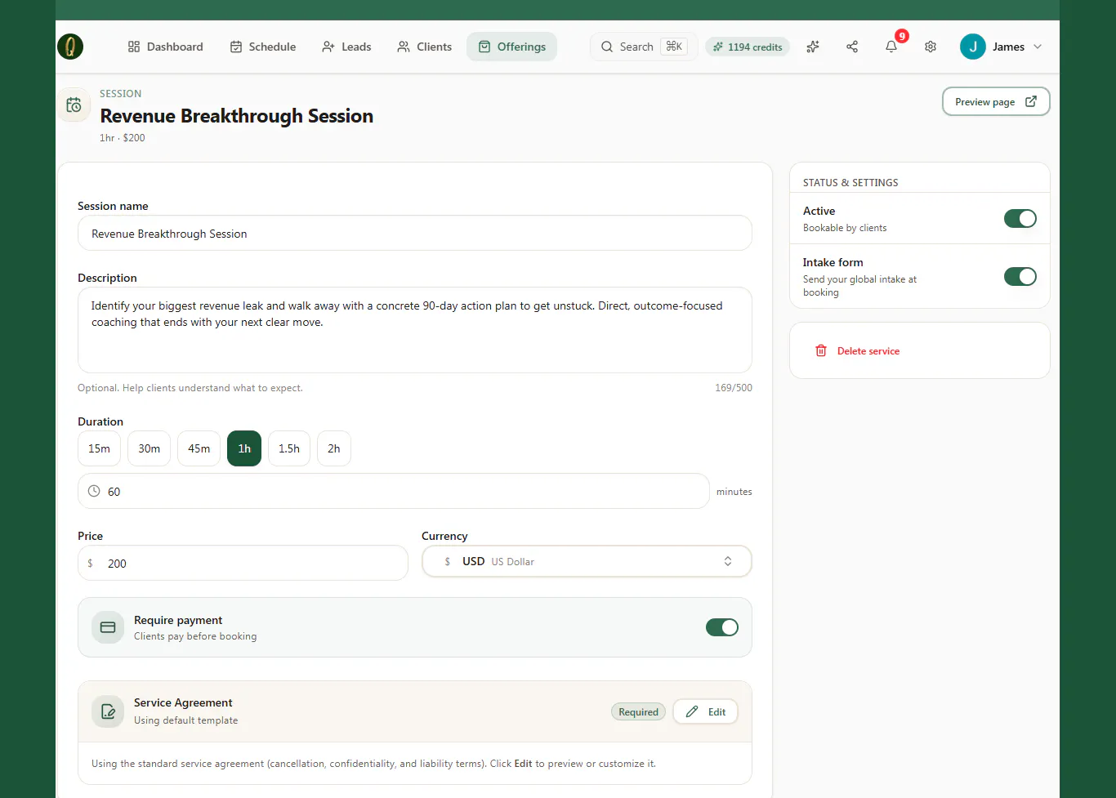Open the Clients tab
Image resolution: width=1116 pixels, height=798 pixels.
pyautogui.click(x=424, y=47)
